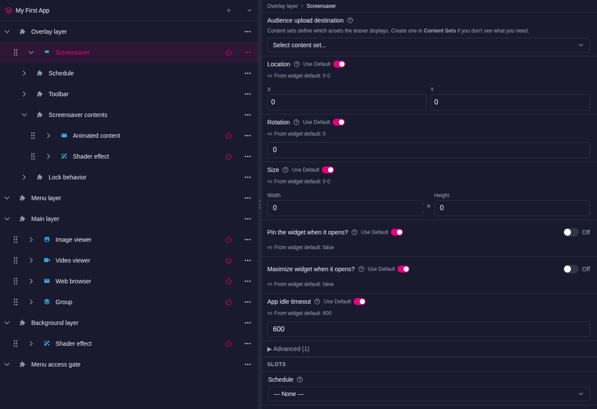Expand the Advanced (1) section

289,349
